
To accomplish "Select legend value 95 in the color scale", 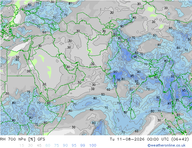I will coord(74,146).
